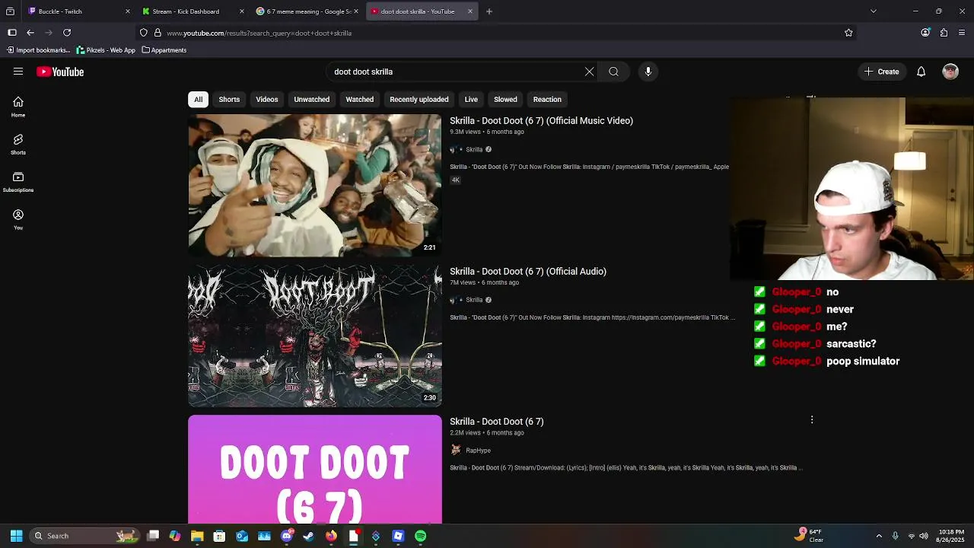Click the YouTube logo

(60, 72)
